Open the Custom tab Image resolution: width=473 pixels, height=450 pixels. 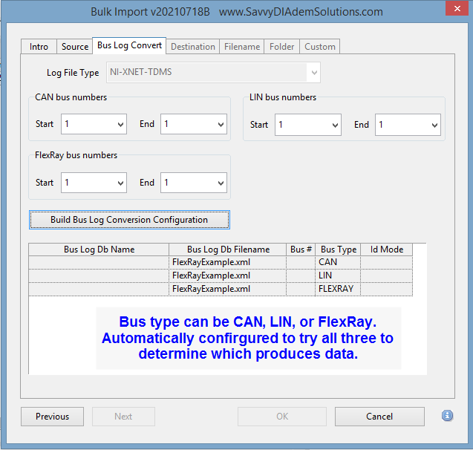pos(320,47)
